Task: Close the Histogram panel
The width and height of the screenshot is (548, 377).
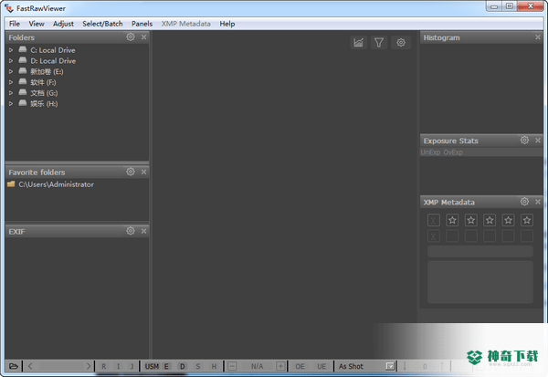Action: [538, 37]
